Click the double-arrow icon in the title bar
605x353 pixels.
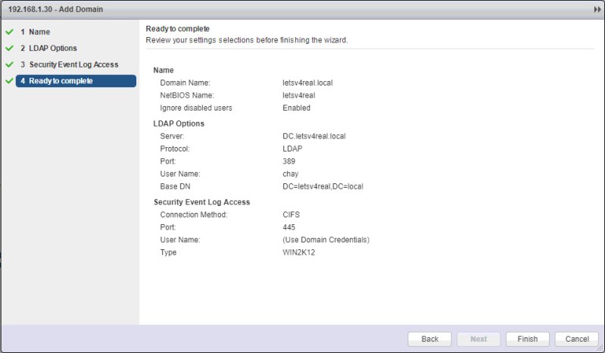pos(597,8)
